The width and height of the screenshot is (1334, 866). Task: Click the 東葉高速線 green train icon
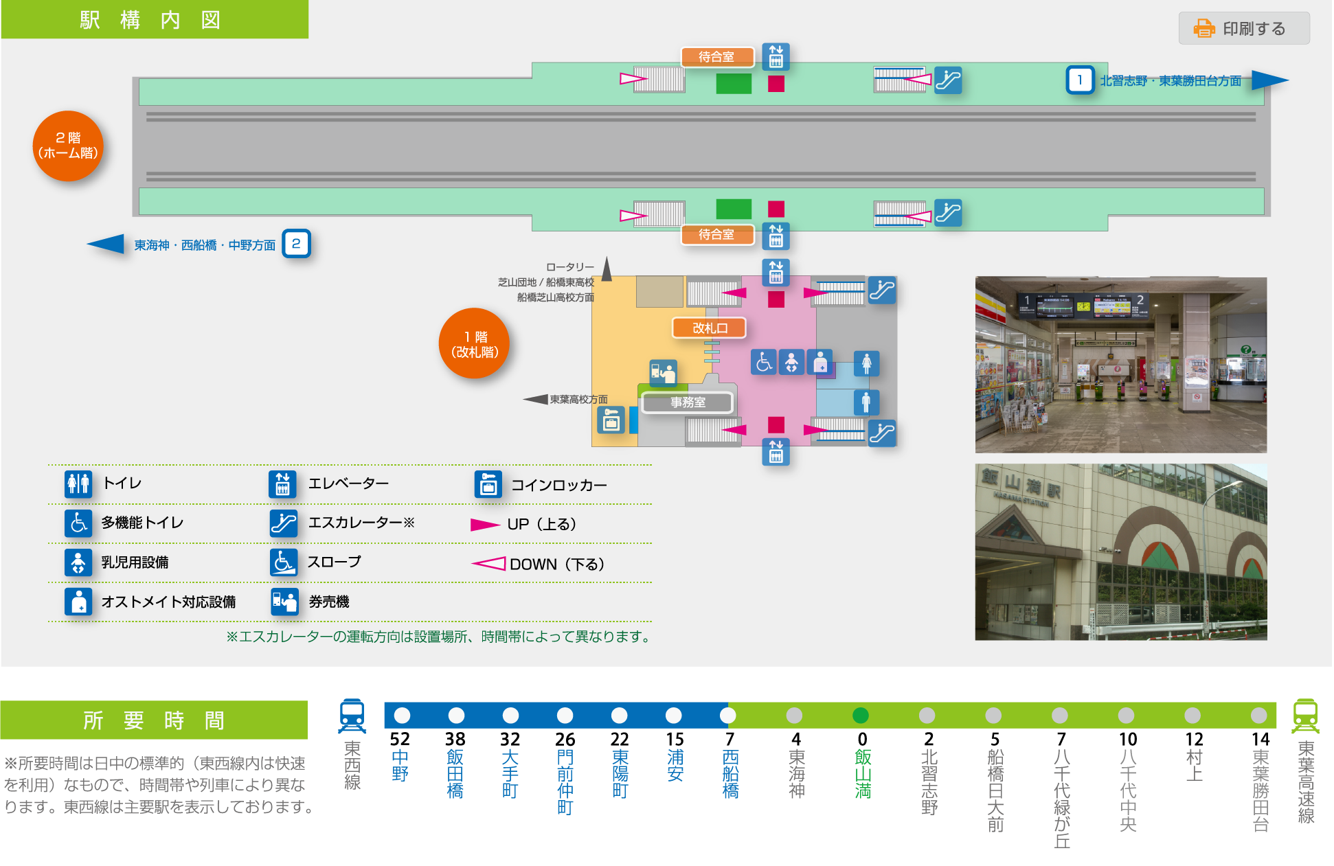click(x=1305, y=717)
